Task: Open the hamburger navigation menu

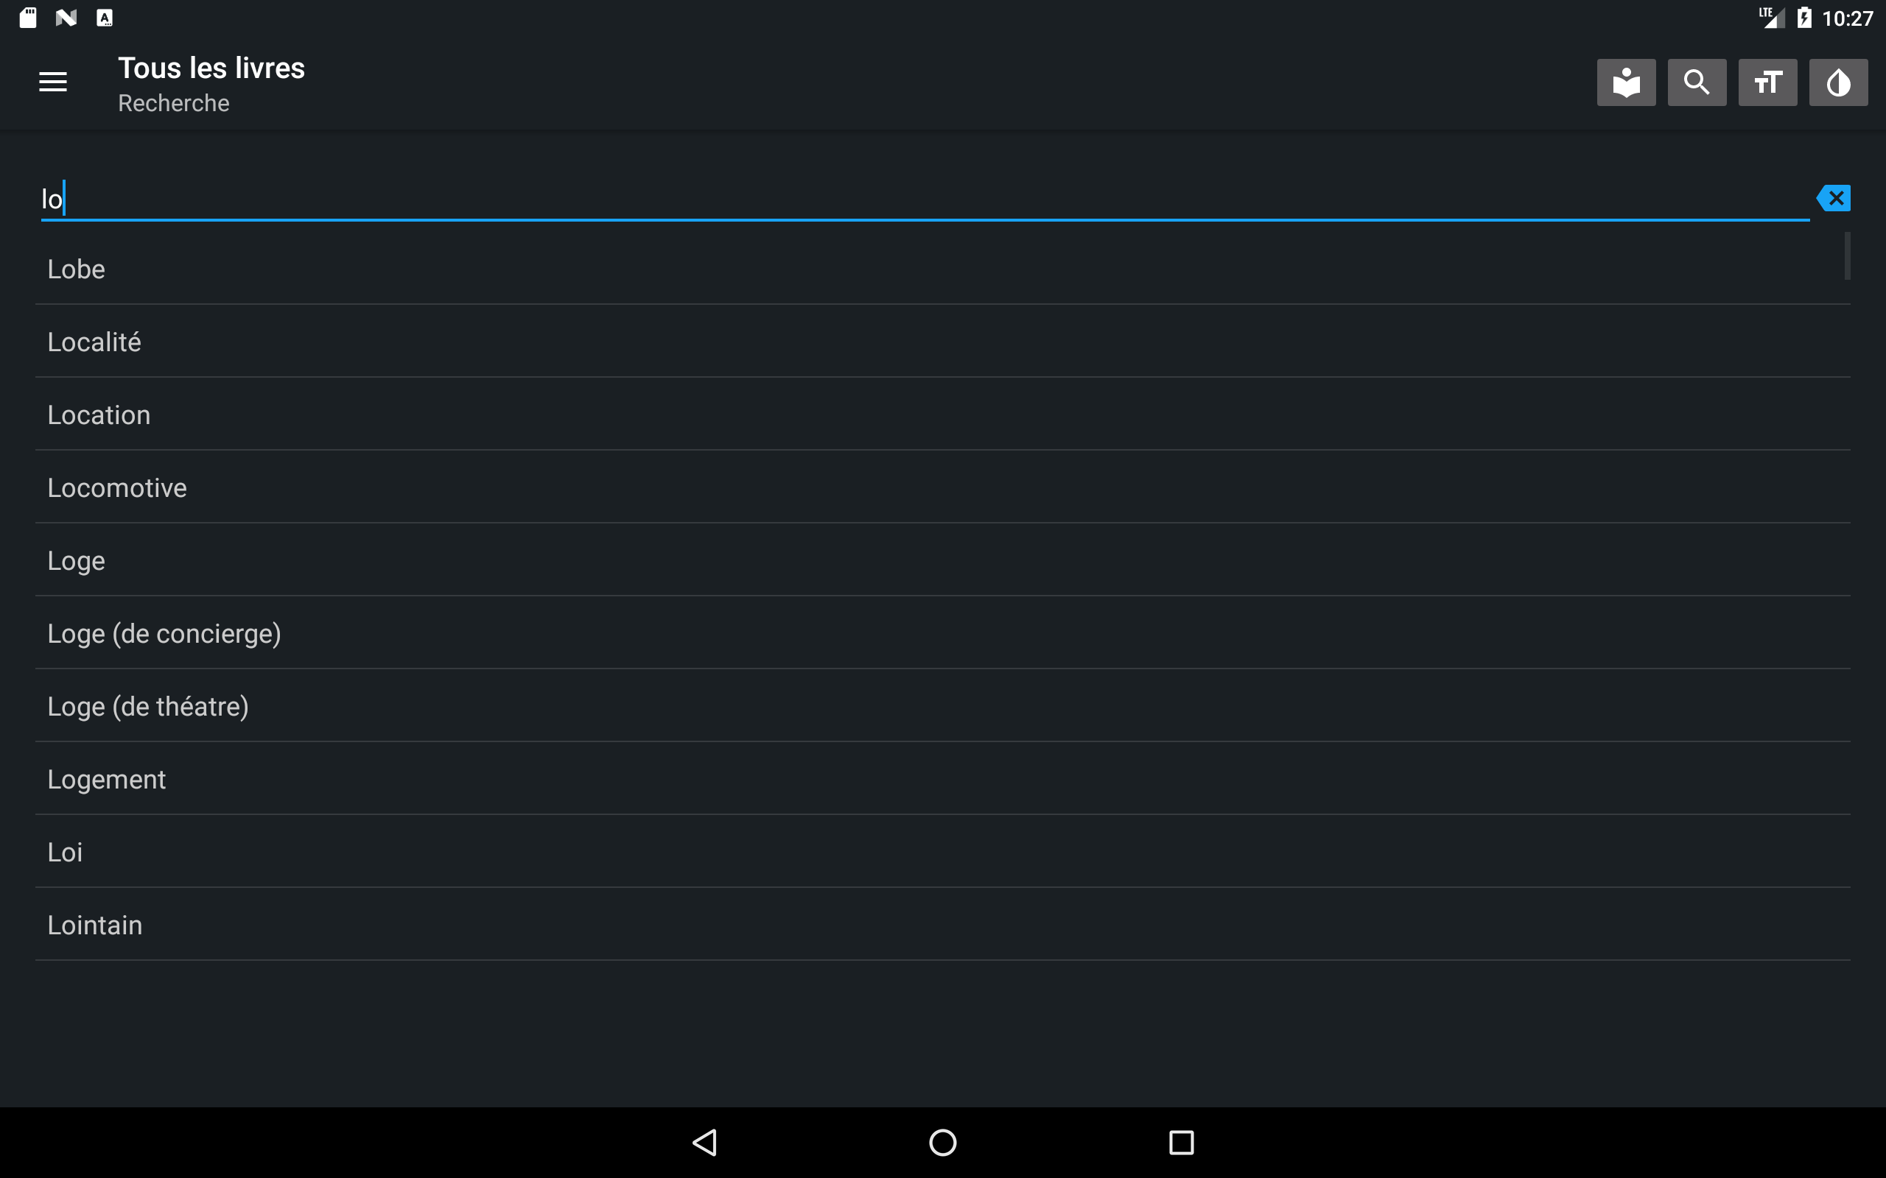Action: click(x=53, y=82)
